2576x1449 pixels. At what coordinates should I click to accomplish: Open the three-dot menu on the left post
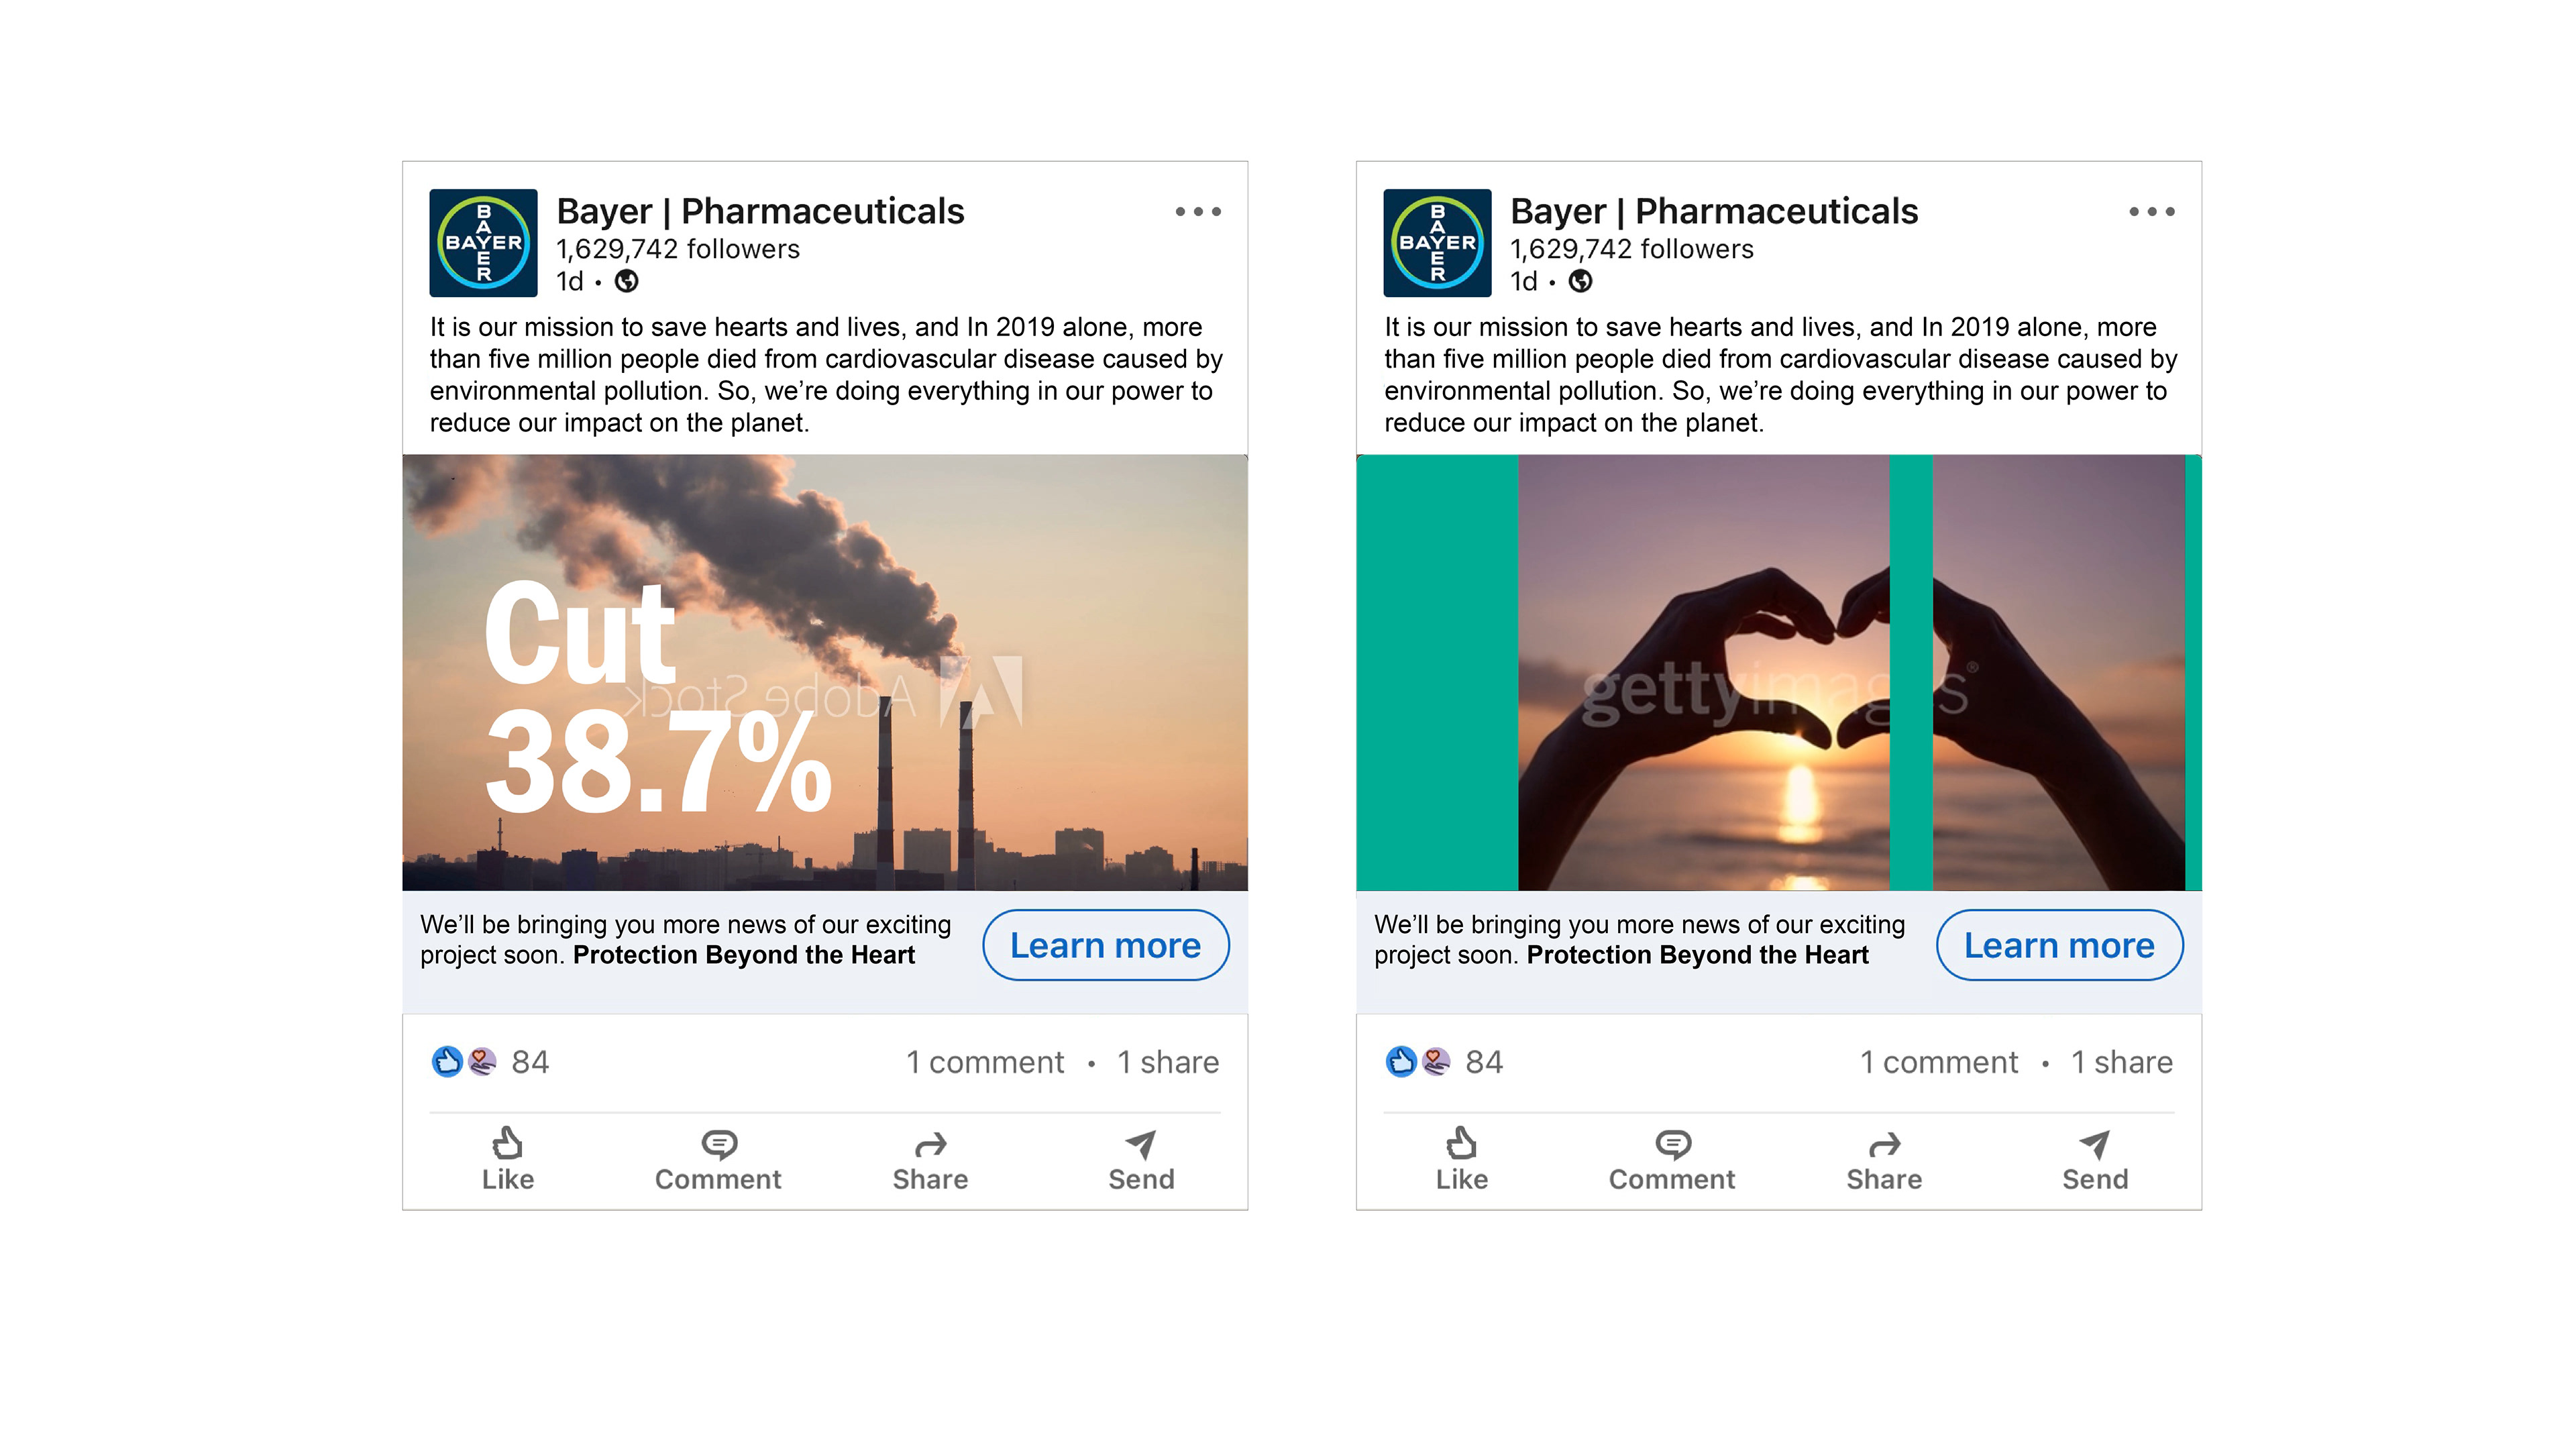(x=1198, y=212)
